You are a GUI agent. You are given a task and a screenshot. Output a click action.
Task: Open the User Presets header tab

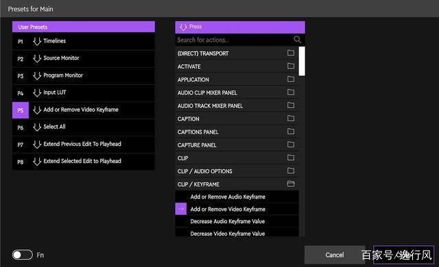click(84, 27)
